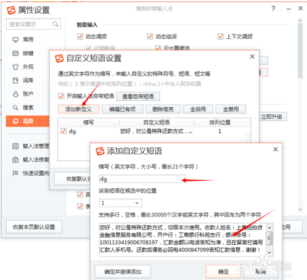
Task: Click the main settings scrollbar thumb
Action: (x=300, y=51)
